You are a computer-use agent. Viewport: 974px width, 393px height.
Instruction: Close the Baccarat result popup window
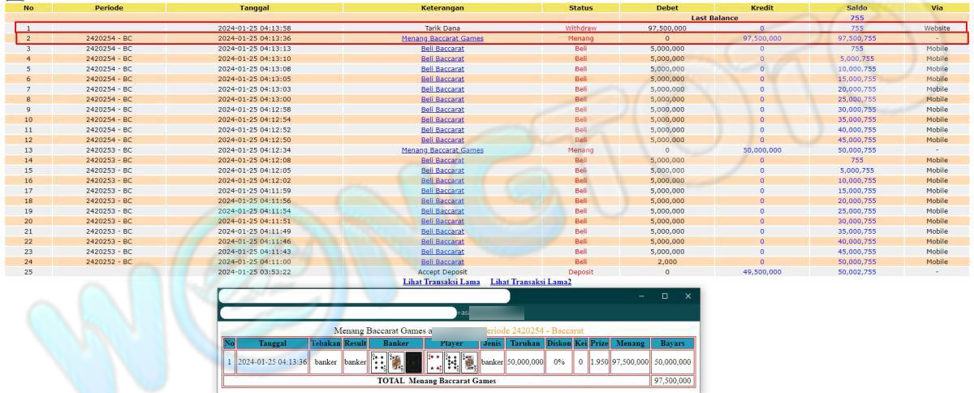point(688,296)
